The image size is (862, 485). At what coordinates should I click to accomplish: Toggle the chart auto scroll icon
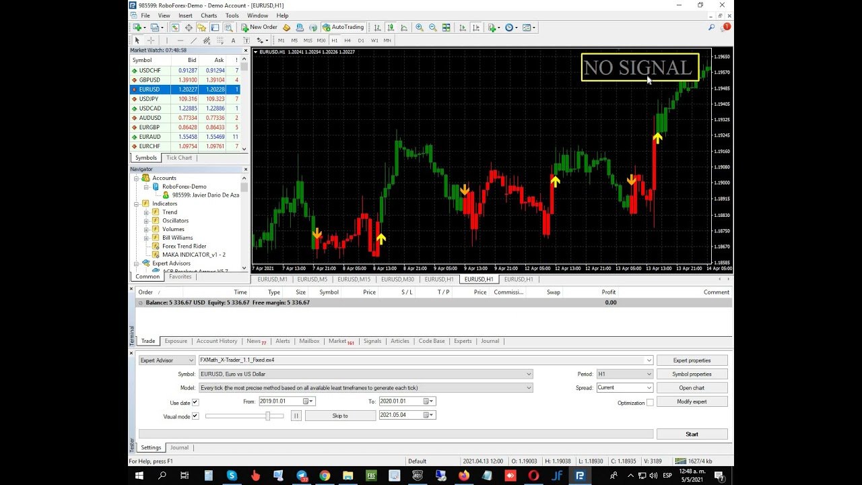pyautogui.click(x=463, y=28)
